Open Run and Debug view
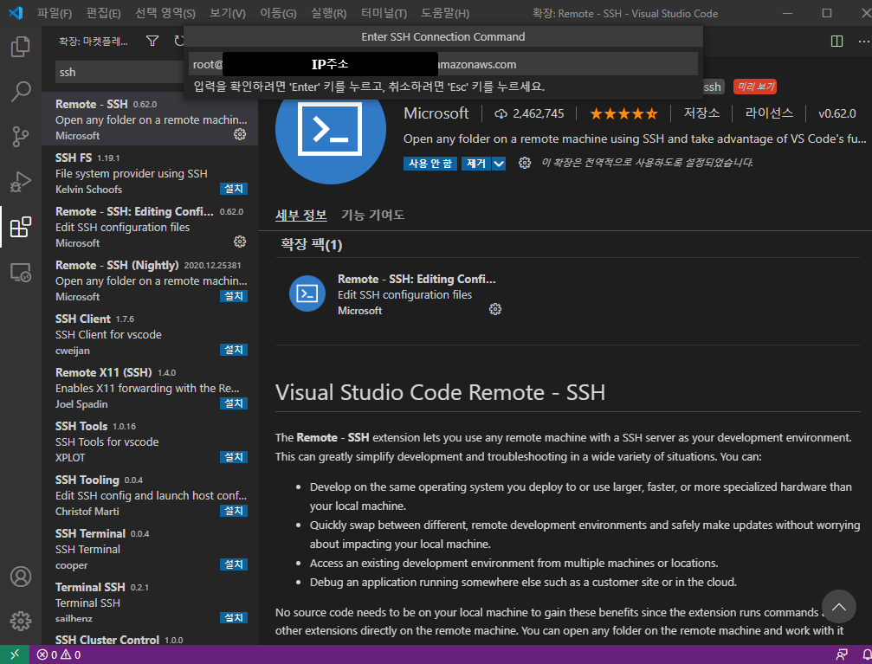The height and width of the screenshot is (664, 872). pyautogui.click(x=21, y=182)
